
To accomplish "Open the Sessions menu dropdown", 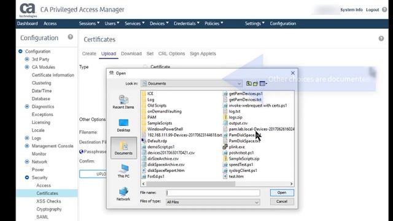I will 89,23.
